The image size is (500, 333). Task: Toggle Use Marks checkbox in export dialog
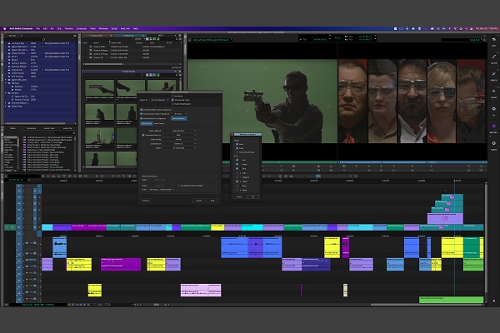(x=172, y=96)
